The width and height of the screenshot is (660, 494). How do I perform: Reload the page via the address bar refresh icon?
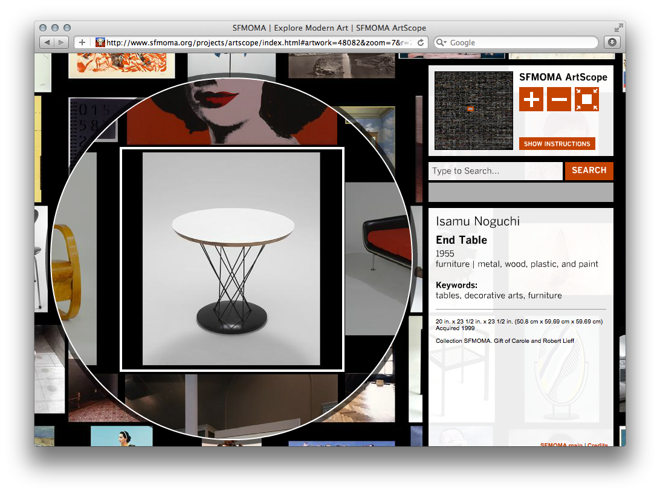click(422, 42)
